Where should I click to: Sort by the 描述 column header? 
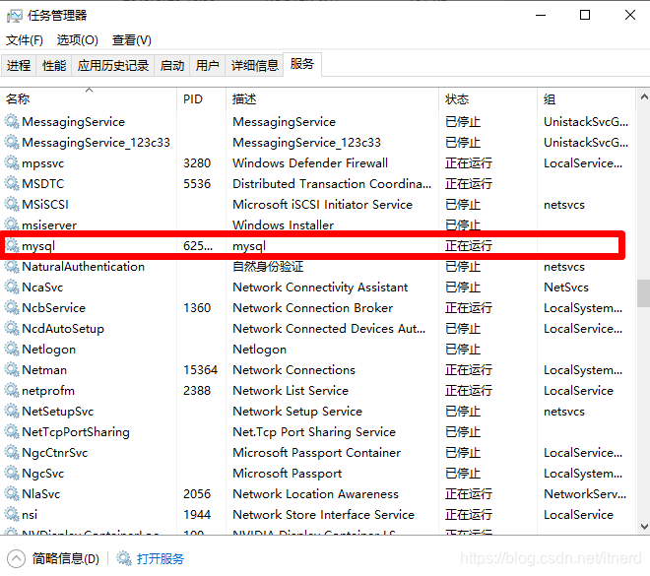click(x=333, y=99)
